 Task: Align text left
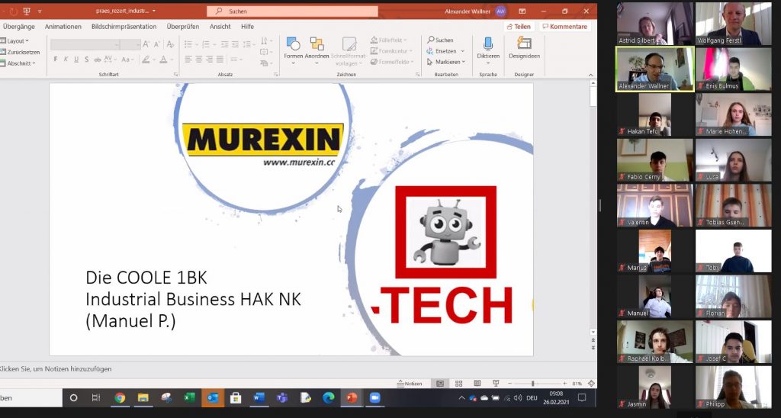coord(188,59)
